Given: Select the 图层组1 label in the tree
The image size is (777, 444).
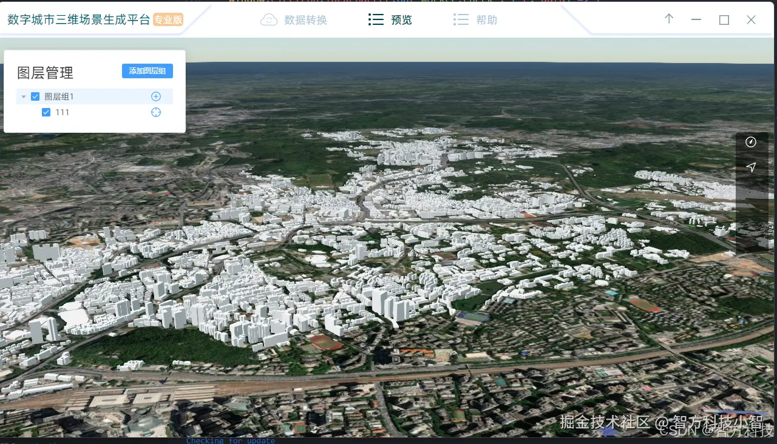Looking at the screenshot, I should click(x=59, y=96).
